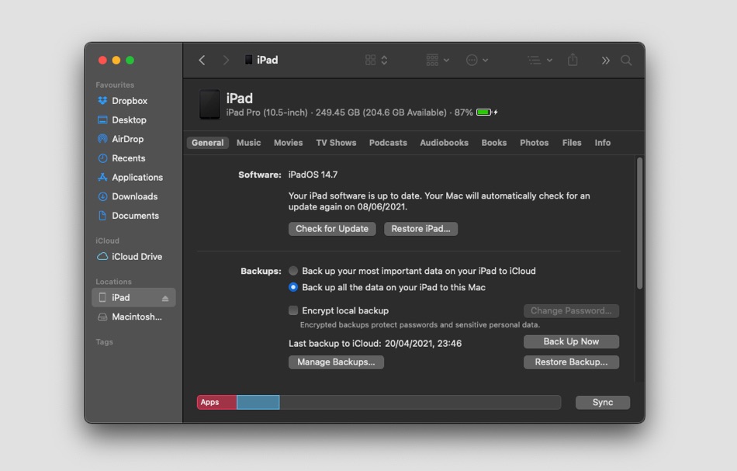Click the iPad device icon in the title bar
Viewport: 737px width, 471px height.
click(x=249, y=60)
